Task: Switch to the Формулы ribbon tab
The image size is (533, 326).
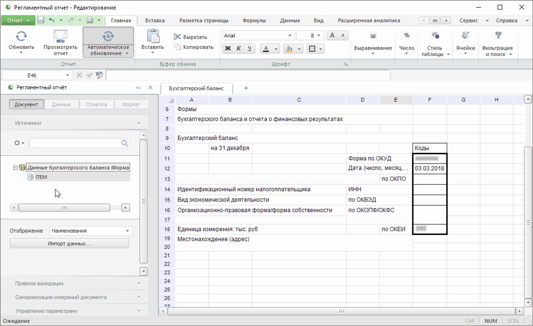Action: (254, 20)
